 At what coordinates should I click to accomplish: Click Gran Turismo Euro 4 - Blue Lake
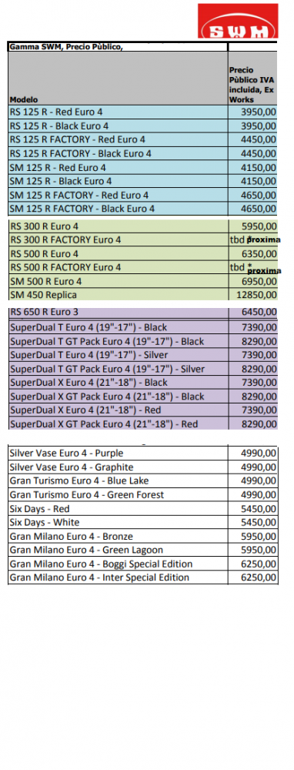[x=79, y=480]
